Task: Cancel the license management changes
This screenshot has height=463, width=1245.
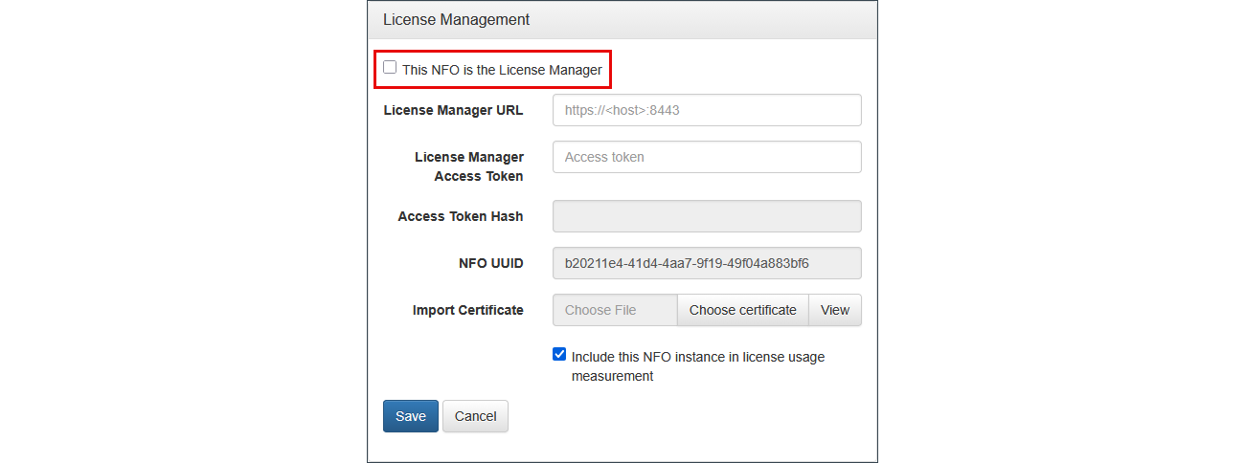Action: coord(475,416)
